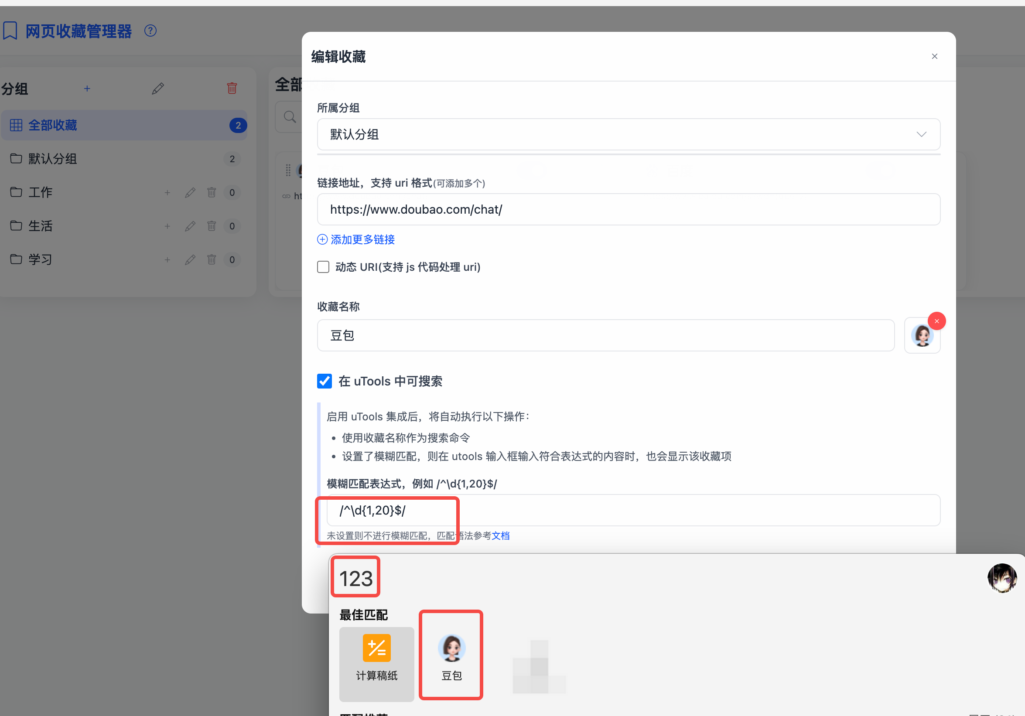1025x716 pixels.
Task: Uncheck 在 uTools 中可搜索 checkbox
Action: [x=325, y=381]
